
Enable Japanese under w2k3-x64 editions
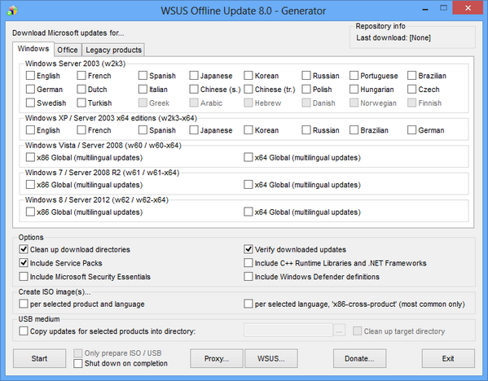pos(194,130)
